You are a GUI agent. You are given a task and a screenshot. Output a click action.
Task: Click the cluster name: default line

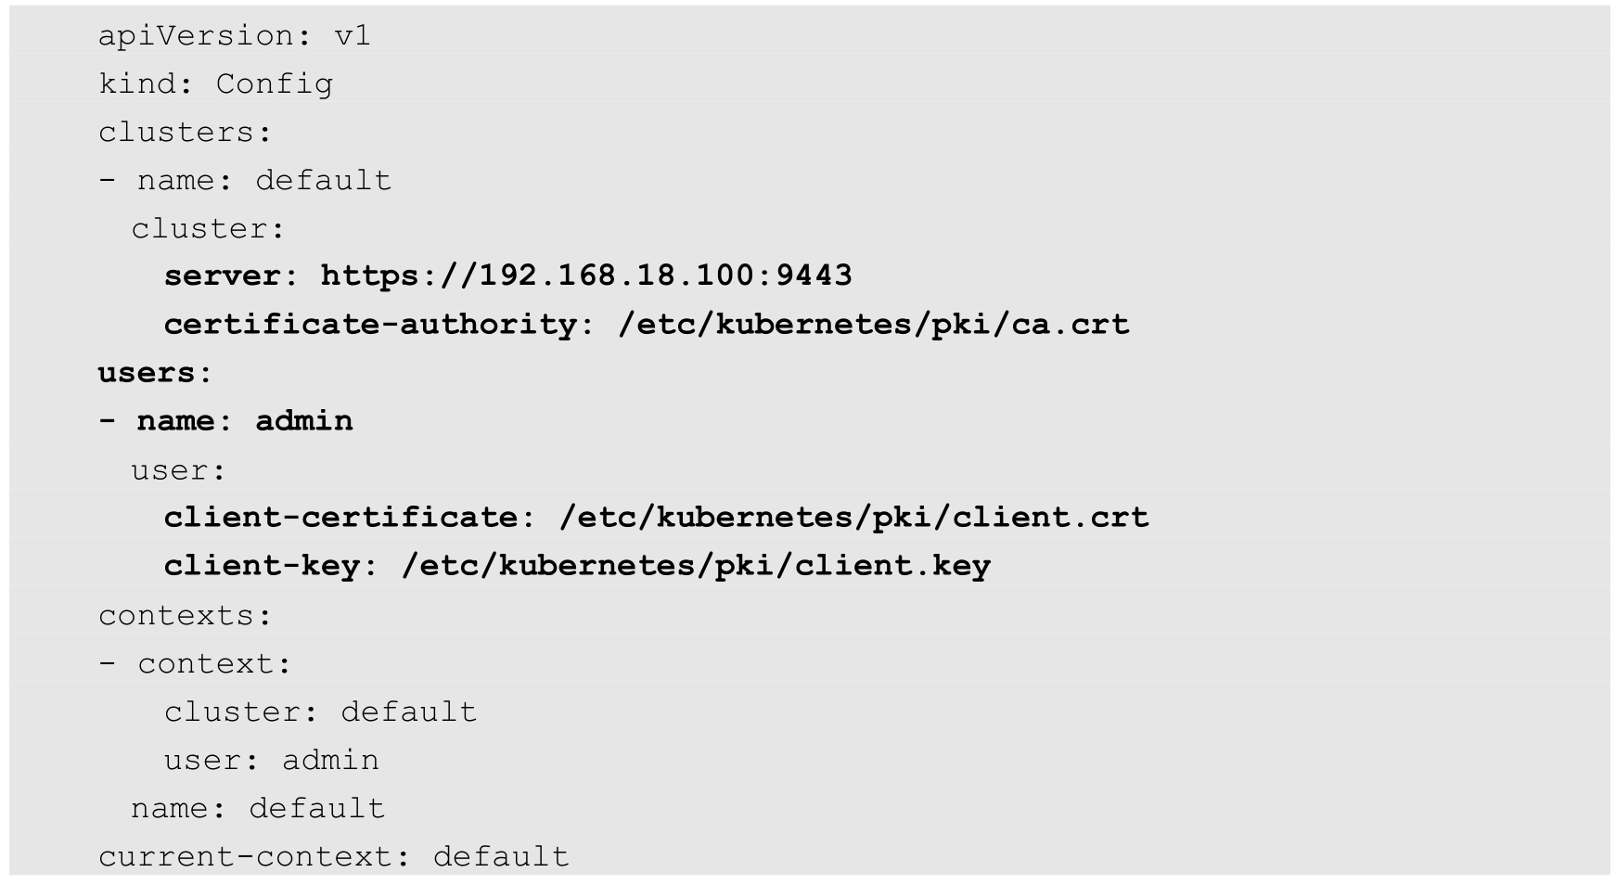(x=263, y=180)
